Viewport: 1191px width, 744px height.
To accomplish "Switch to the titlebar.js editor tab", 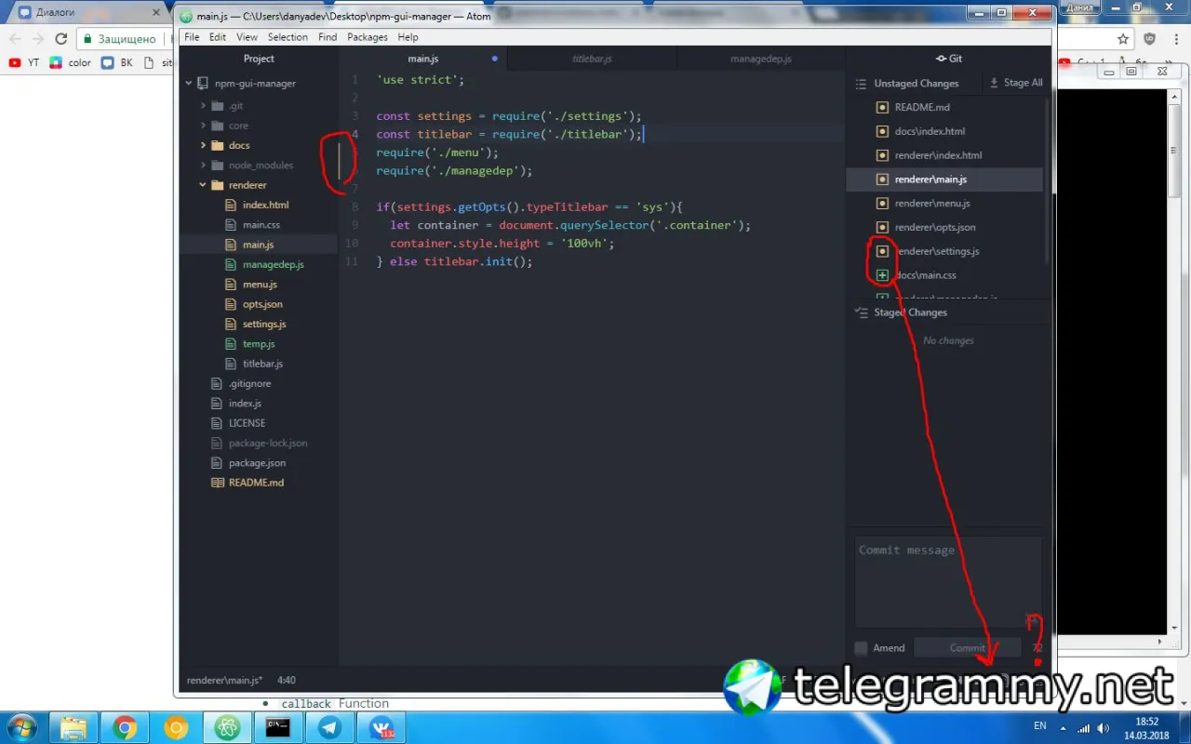I will (x=592, y=59).
